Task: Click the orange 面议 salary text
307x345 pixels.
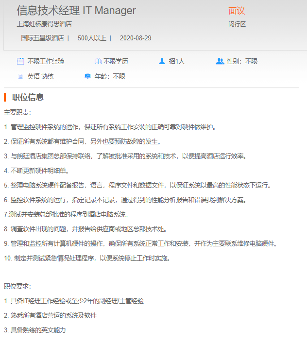Action: tap(237, 11)
